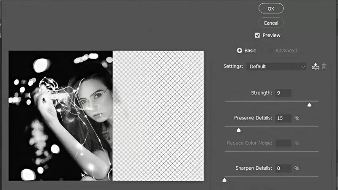Open the Settings dropdown showing Default
The image size is (338, 190).
tap(277, 67)
